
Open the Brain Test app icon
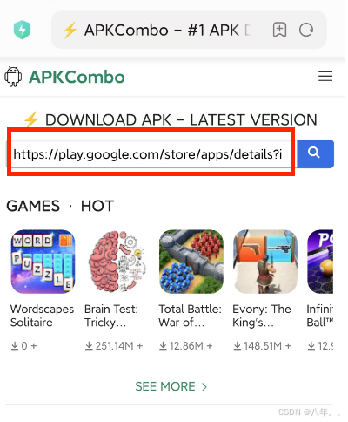pyautogui.click(x=117, y=262)
